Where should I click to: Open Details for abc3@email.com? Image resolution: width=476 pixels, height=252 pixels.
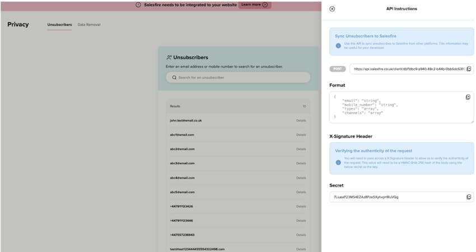[301, 164]
